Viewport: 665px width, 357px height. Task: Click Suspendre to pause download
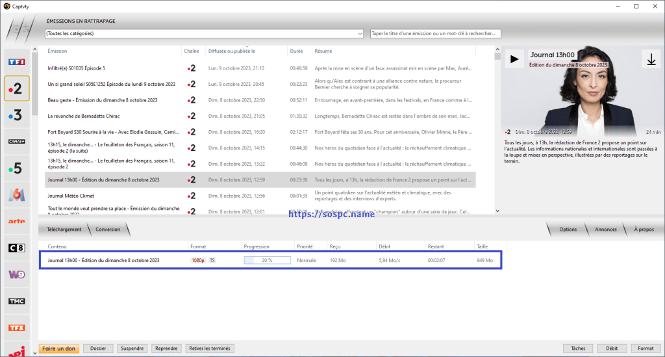click(x=132, y=349)
